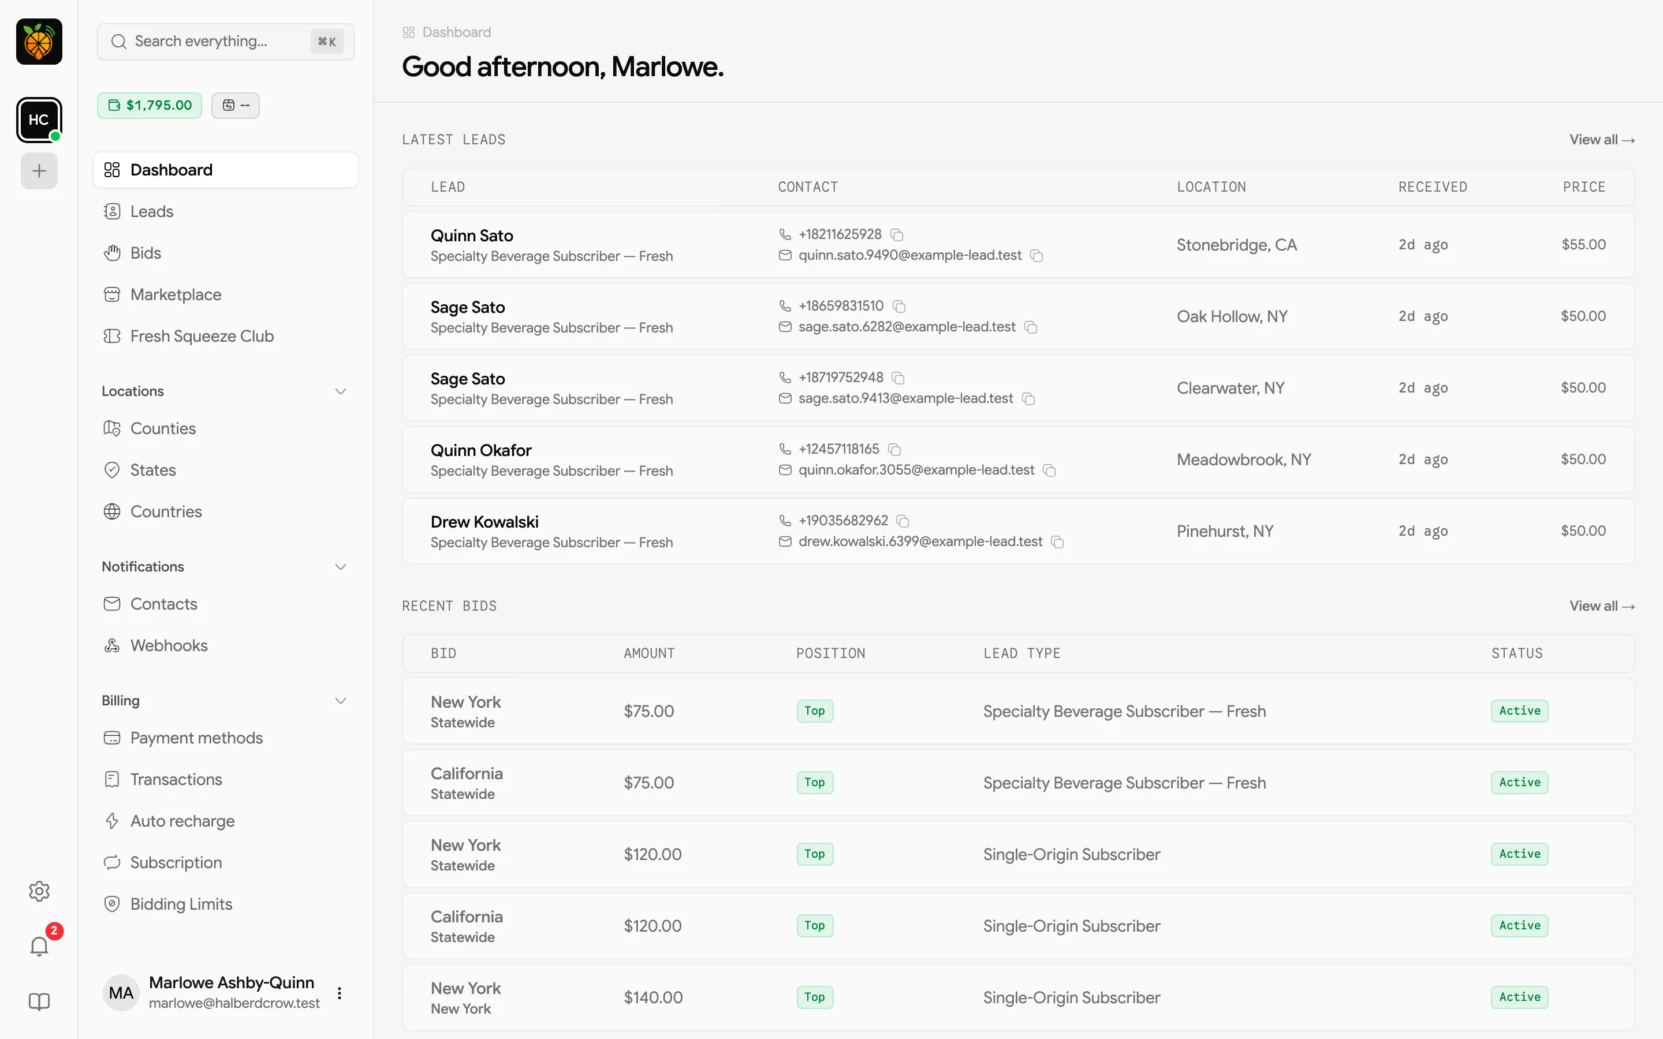1663x1039 pixels.
Task: Open the New York $140.00 bid
Action: [x=1018, y=998]
